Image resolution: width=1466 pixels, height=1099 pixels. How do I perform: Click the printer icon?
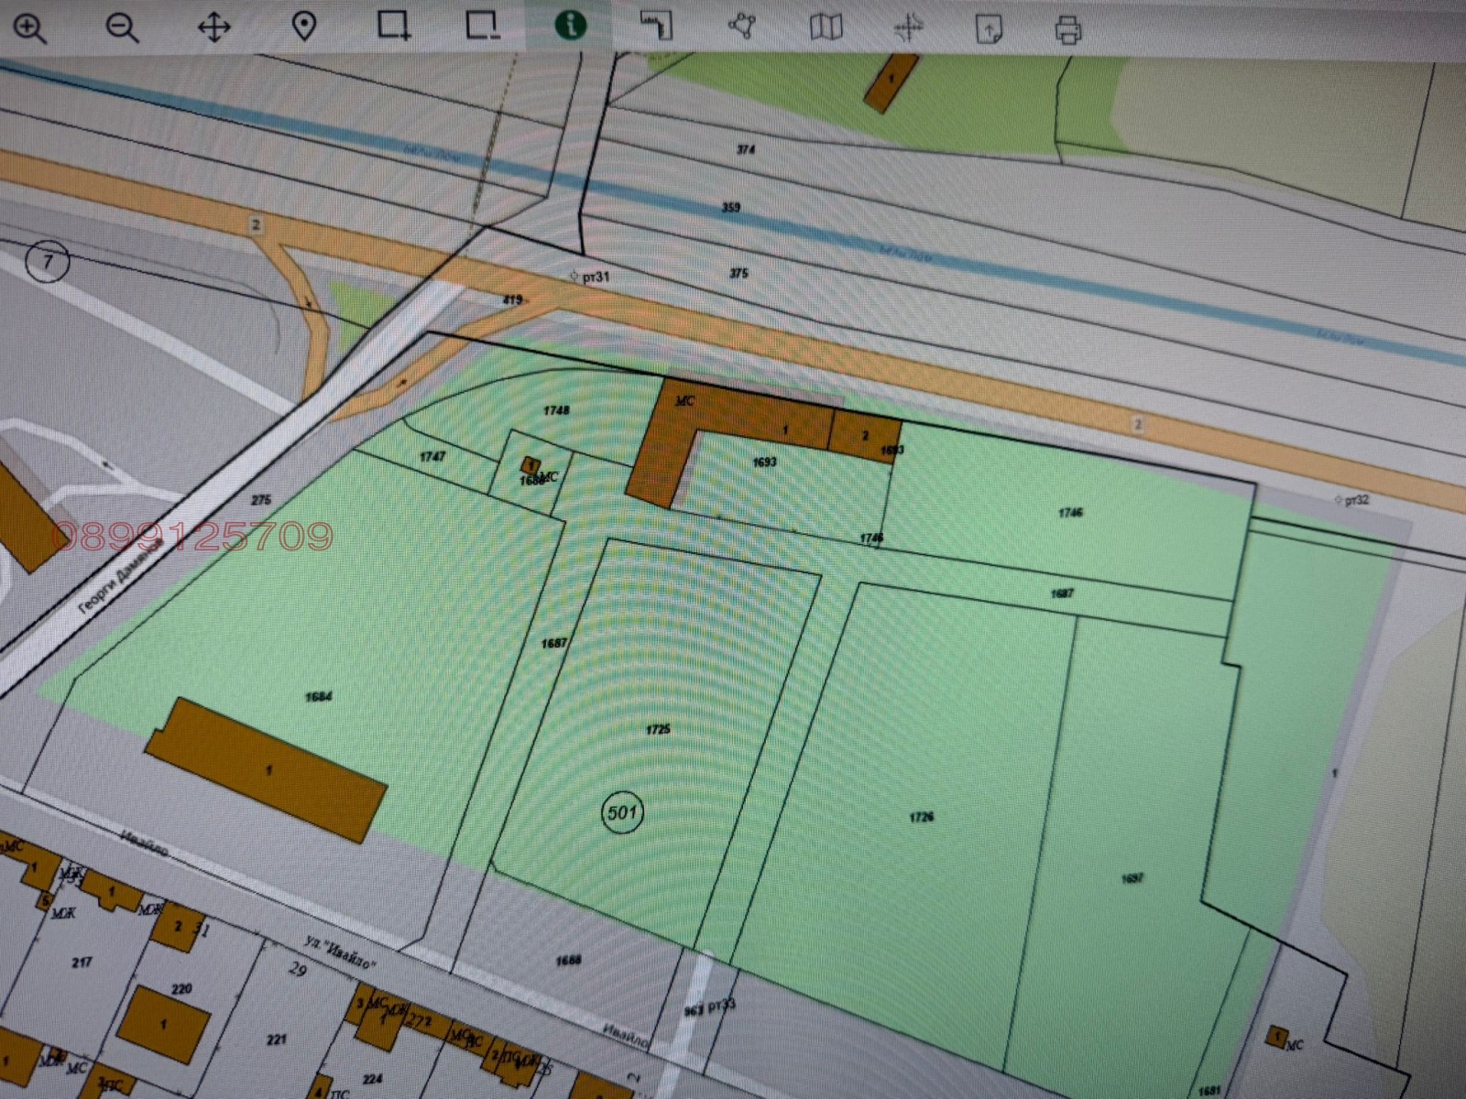click(1068, 30)
